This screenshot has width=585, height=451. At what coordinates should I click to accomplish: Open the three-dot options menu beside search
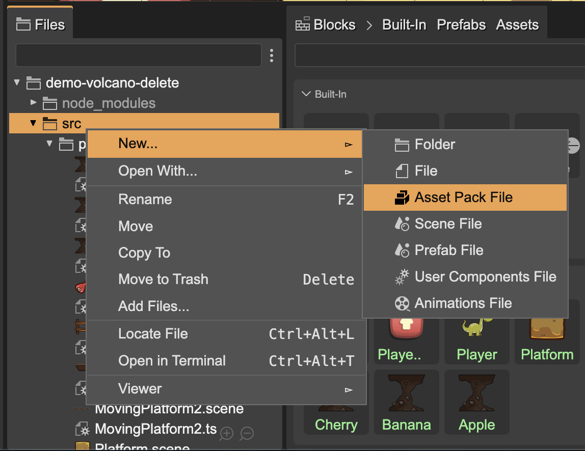point(271,55)
